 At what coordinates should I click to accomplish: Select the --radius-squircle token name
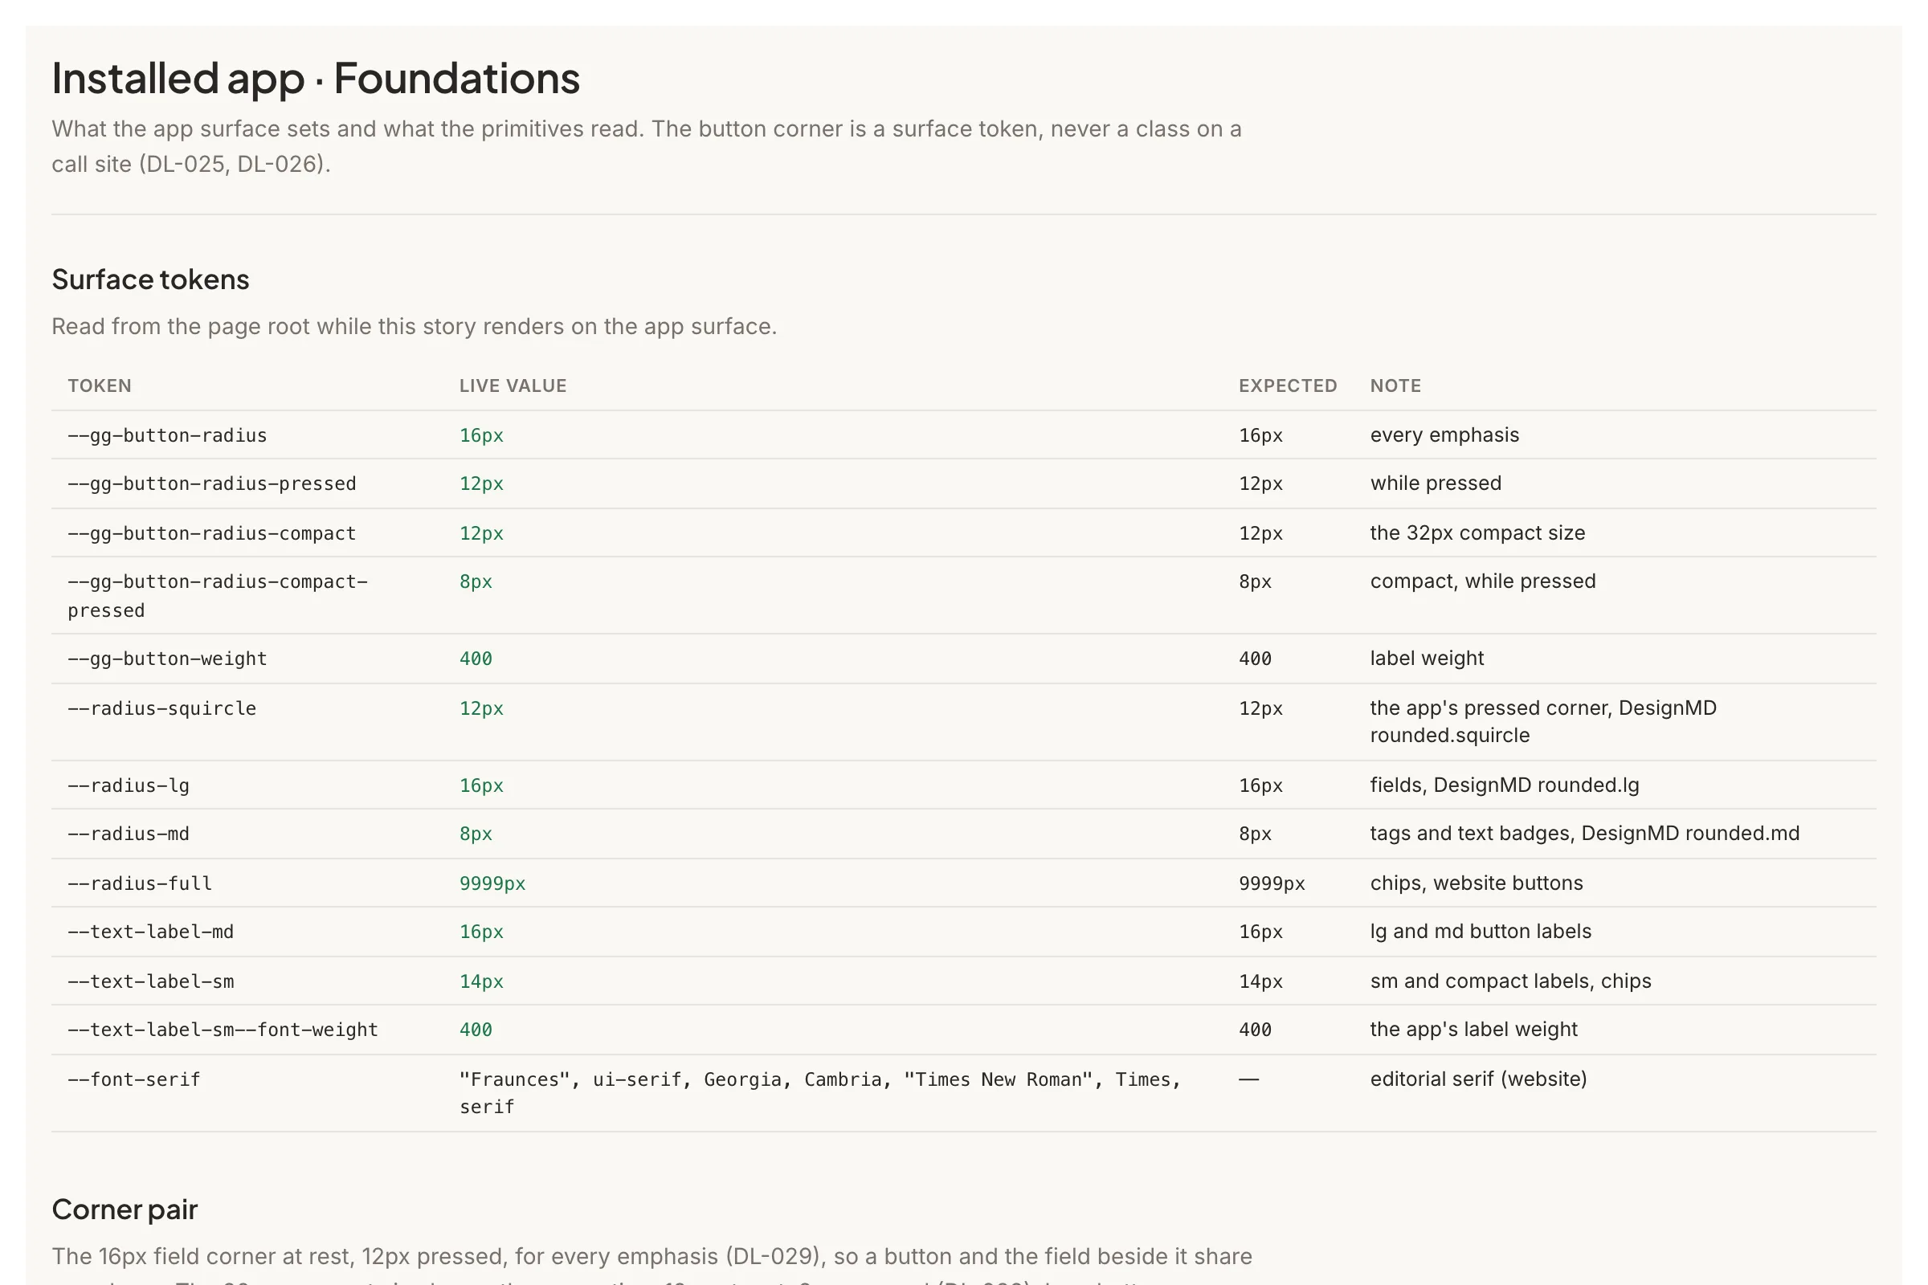(161, 709)
